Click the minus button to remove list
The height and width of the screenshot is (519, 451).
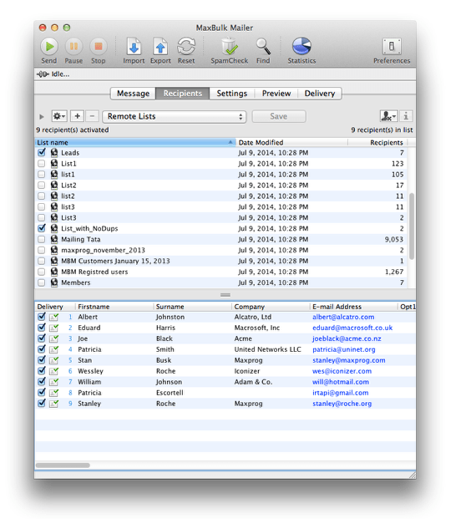pos(93,116)
